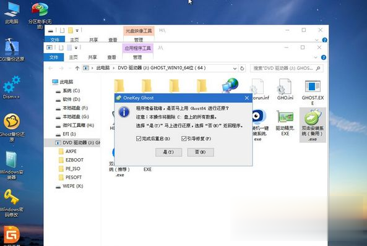Select 本地磁盘 (F:) in tree
The width and height of the screenshot is (367, 246).
(x=75, y=108)
